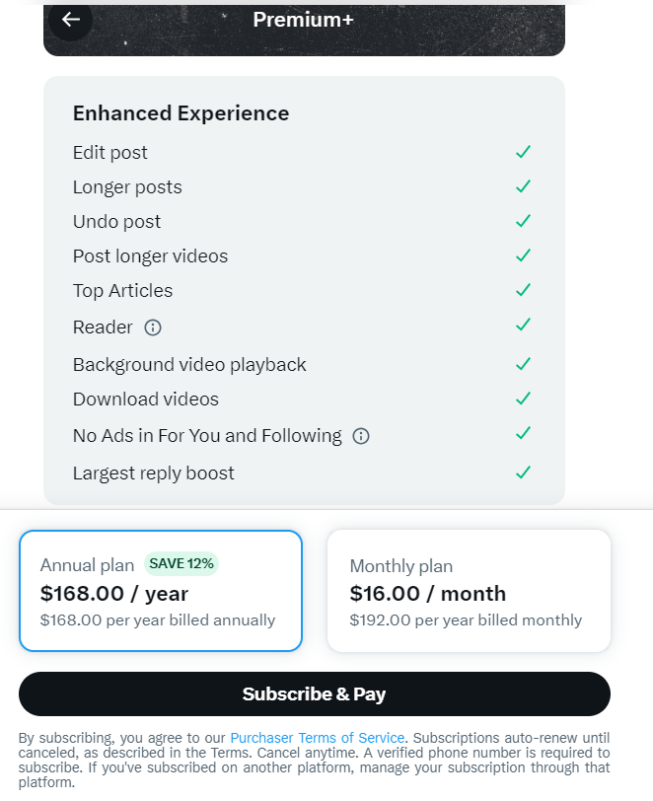This screenshot has width=653, height=801.
Task: Click the Background video playback checkmark
Action: click(524, 364)
